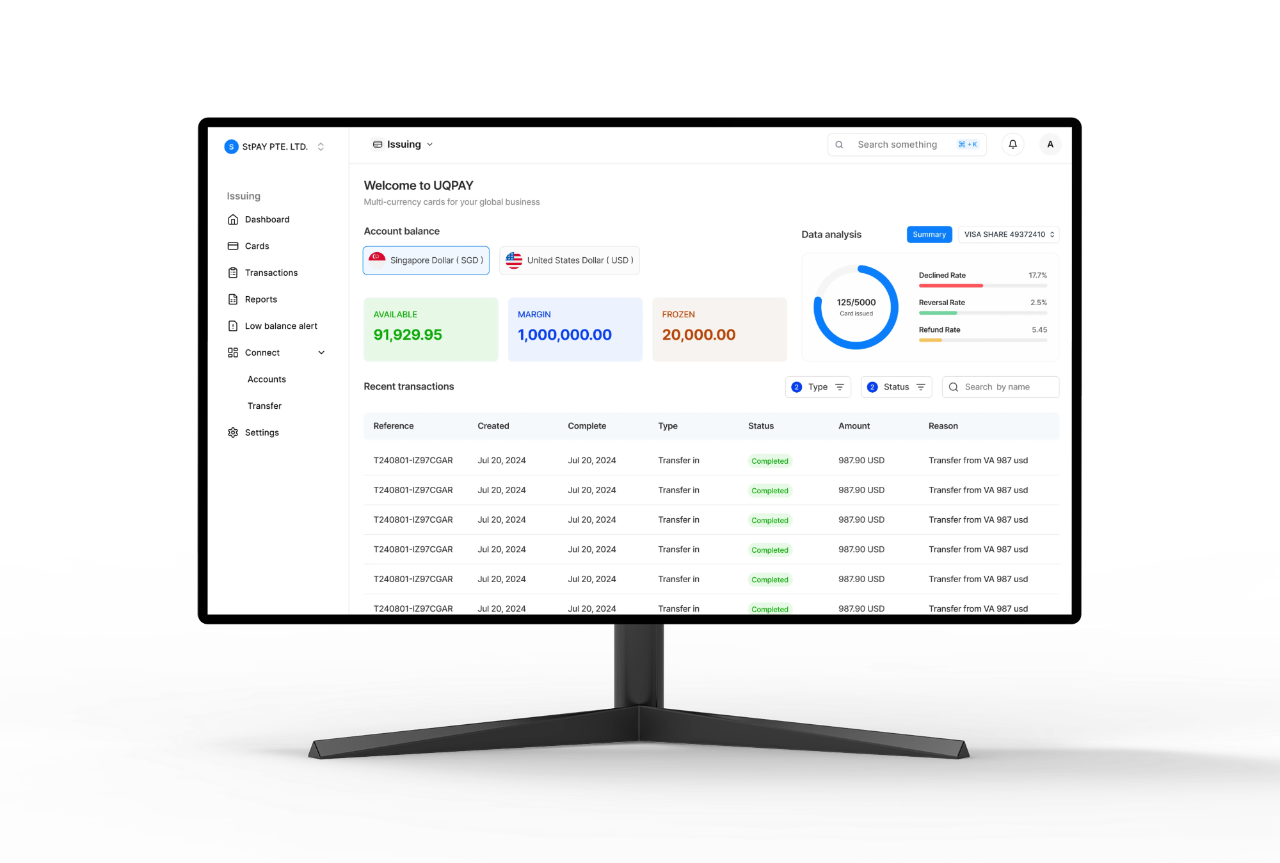Click the AVAILABLE 91,929.95 card

[x=431, y=329]
